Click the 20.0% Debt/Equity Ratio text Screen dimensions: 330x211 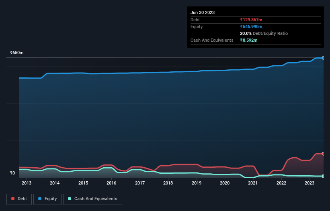tap(264, 33)
